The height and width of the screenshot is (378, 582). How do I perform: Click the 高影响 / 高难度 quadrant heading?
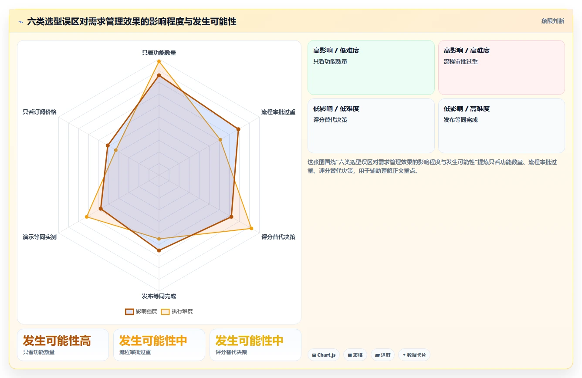pos(467,51)
